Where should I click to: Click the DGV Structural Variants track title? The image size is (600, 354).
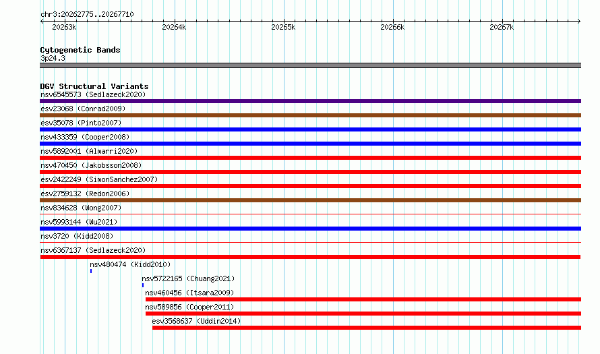(x=94, y=86)
